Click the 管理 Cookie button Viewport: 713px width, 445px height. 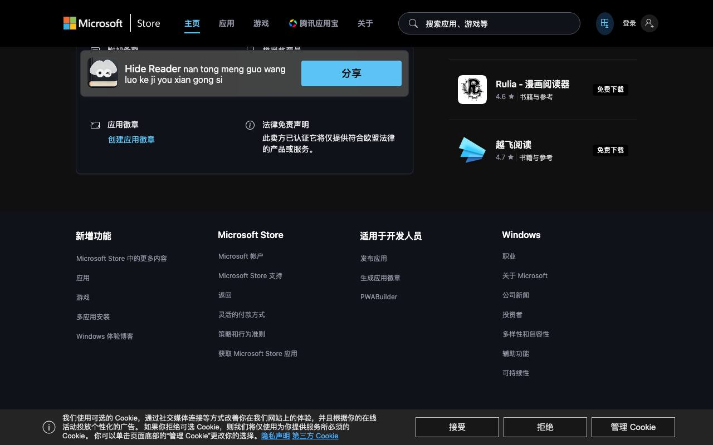click(x=633, y=427)
